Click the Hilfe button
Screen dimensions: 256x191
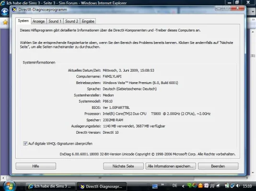[36, 166]
